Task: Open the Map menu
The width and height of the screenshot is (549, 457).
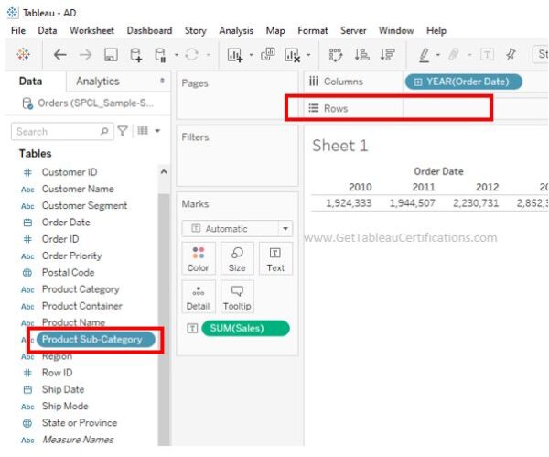Action: pyautogui.click(x=275, y=31)
